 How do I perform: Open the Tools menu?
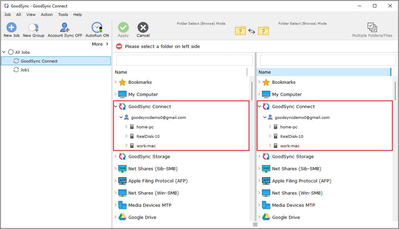63,15
